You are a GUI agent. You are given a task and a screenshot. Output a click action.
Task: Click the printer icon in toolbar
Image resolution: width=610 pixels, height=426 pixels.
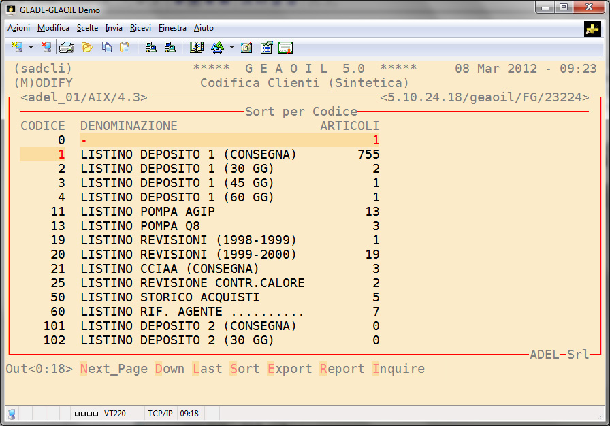coord(66,47)
